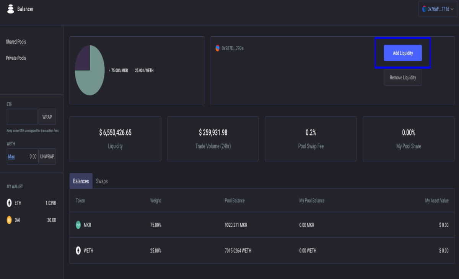Image resolution: width=459 pixels, height=279 pixels.
Task: Click the ETH icon in My Wallet
Action: [x=9, y=203]
